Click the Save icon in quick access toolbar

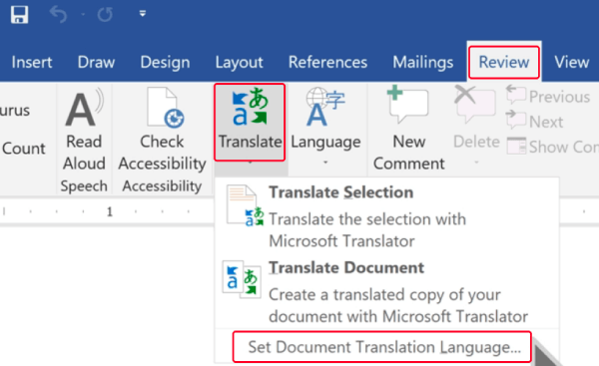coord(19,15)
